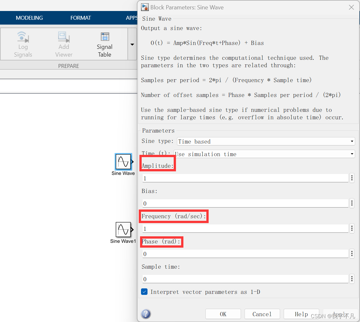This screenshot has height=322, width=360.
Task: Open the Sample time field options menu
Action: tap(352, 279)
